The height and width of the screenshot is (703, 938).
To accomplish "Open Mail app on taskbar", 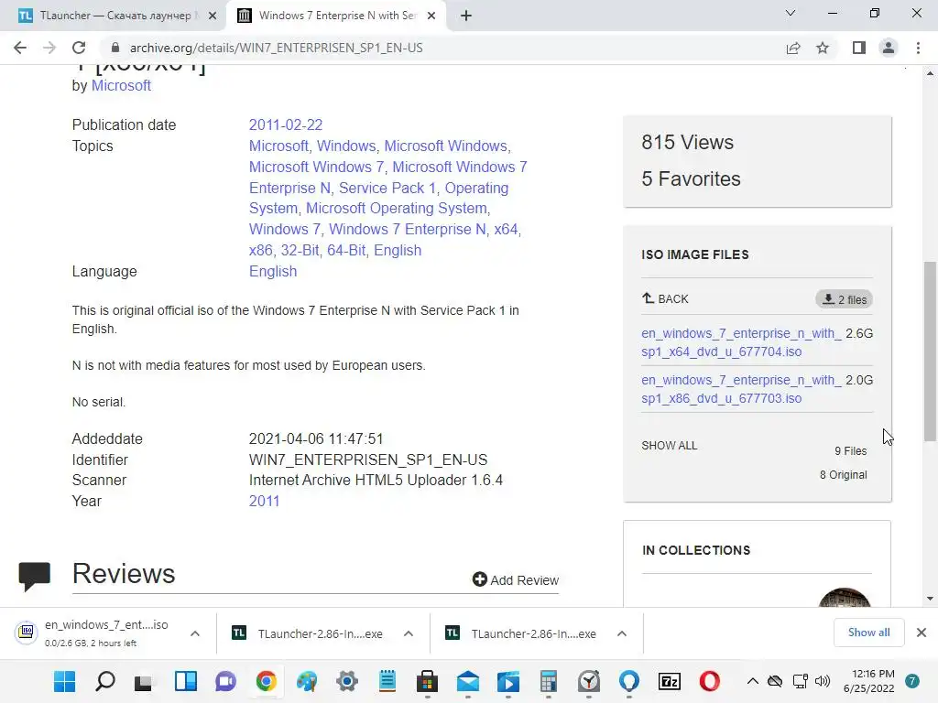I will tap(468, 681).
